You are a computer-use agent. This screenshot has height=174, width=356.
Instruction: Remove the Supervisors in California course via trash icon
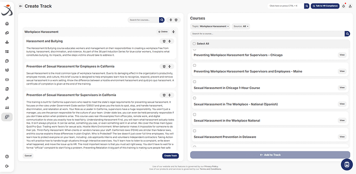[x=164, y=95]
